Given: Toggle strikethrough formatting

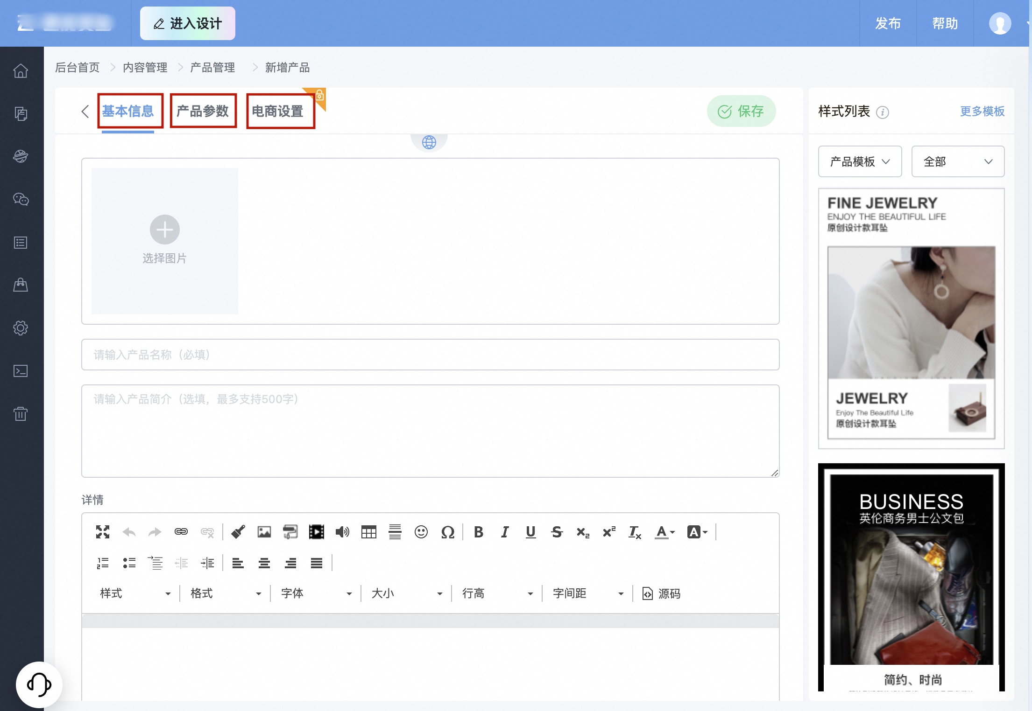Looking at the screenshot, I should (557, 532).
